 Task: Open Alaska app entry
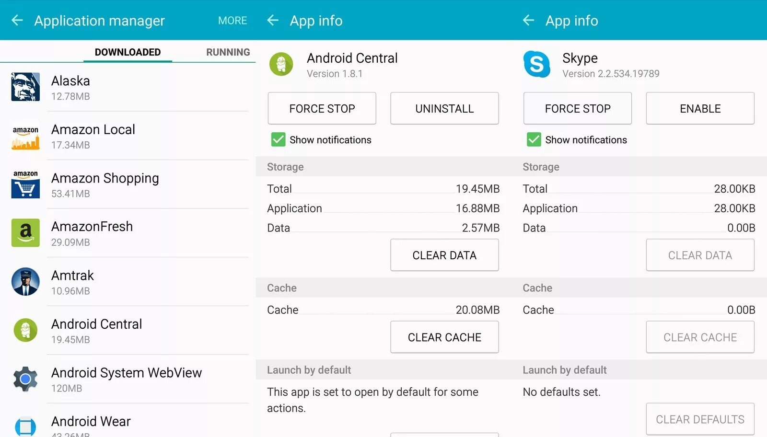click(x=128, y=87)
